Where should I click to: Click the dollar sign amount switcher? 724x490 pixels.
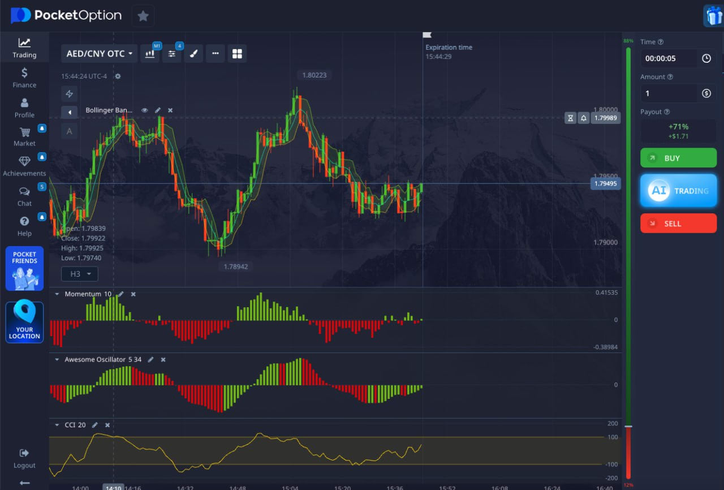tap(706, 93)
